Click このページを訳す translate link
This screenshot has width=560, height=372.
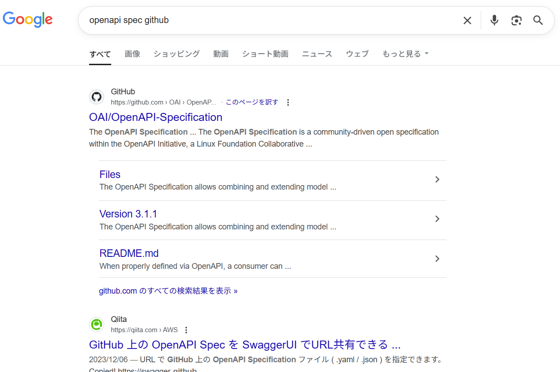(x=252, y=102)
